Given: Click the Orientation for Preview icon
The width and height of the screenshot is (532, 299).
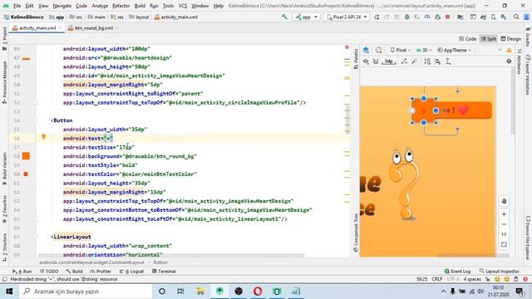Looking at the screenshot, I should tap(379, 50).
